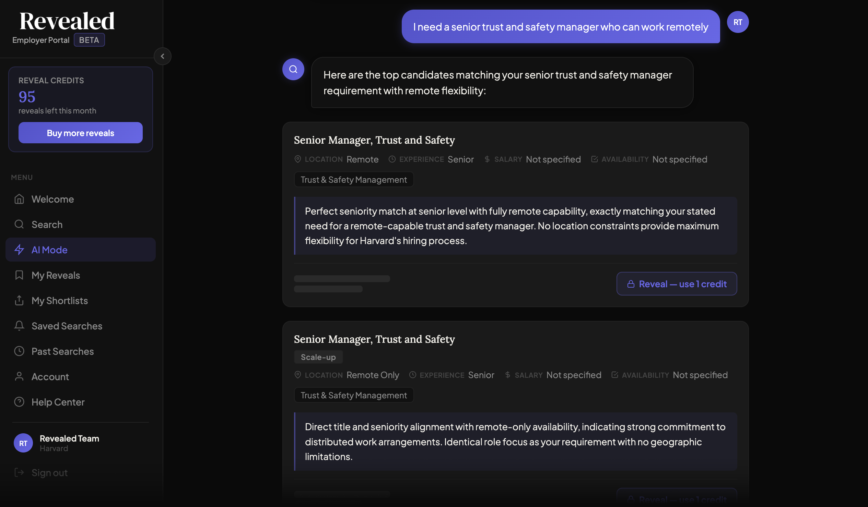Select AI Mode in the menu
This screenshot has height=507, width=868.
tap(81, 250)
